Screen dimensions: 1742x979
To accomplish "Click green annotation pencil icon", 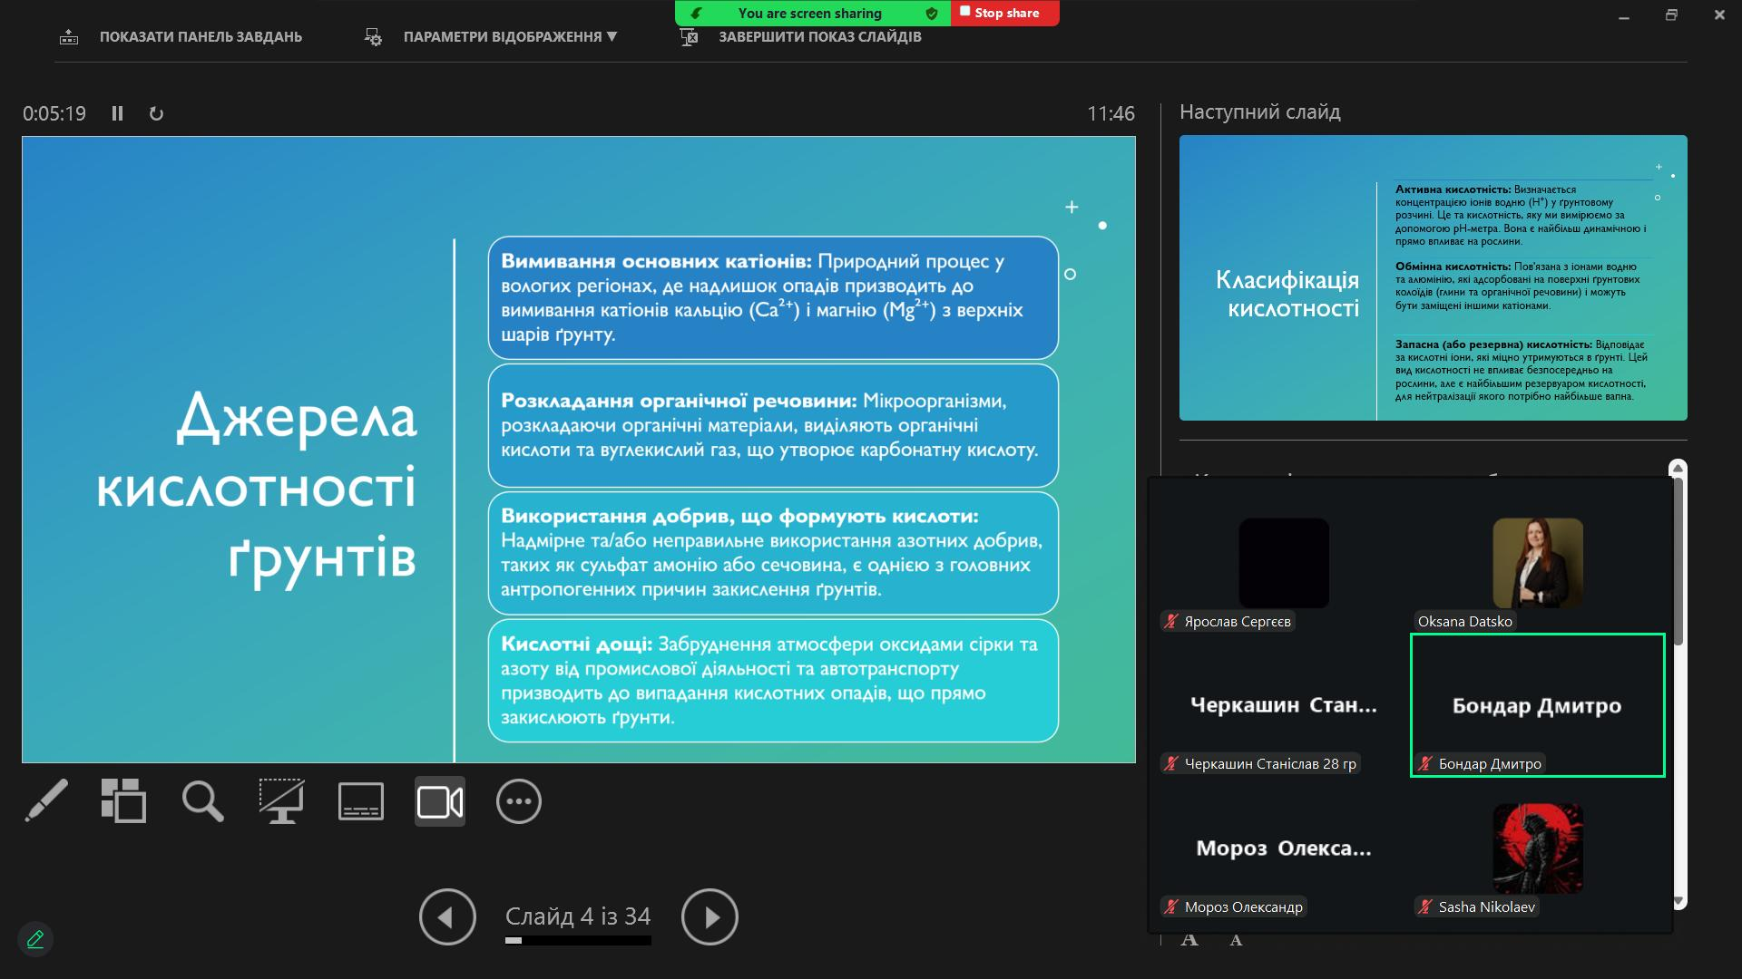I will click(35, 939).
